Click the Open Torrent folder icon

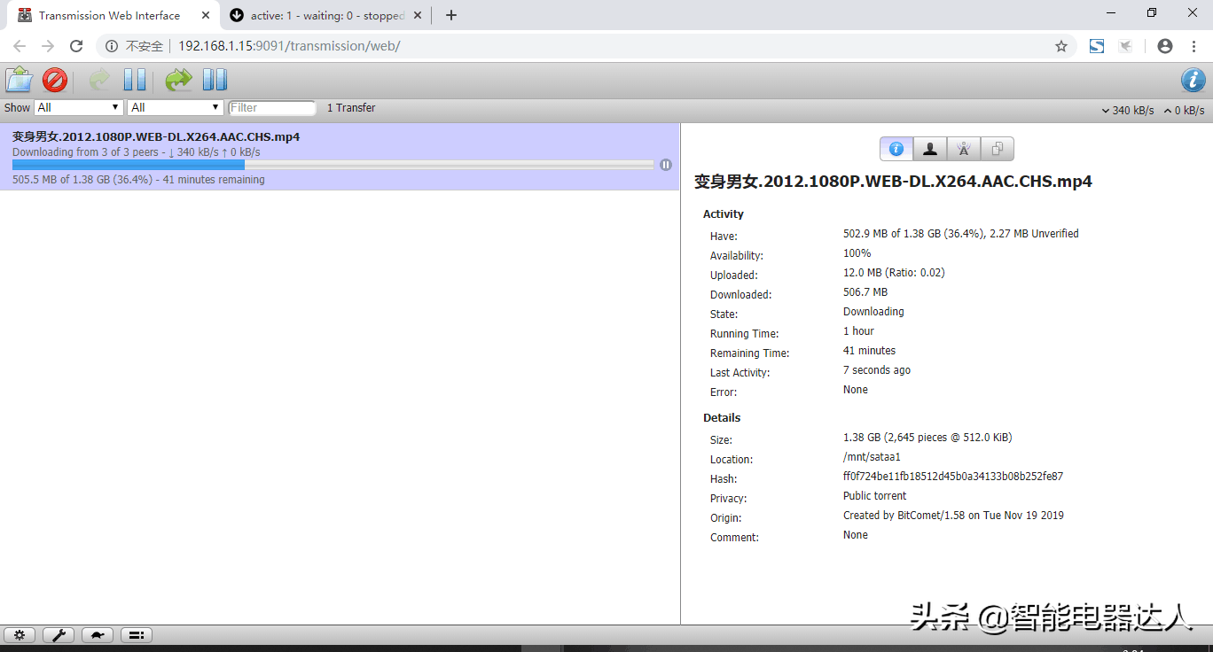pyautogui.click(x=20, y=80)
